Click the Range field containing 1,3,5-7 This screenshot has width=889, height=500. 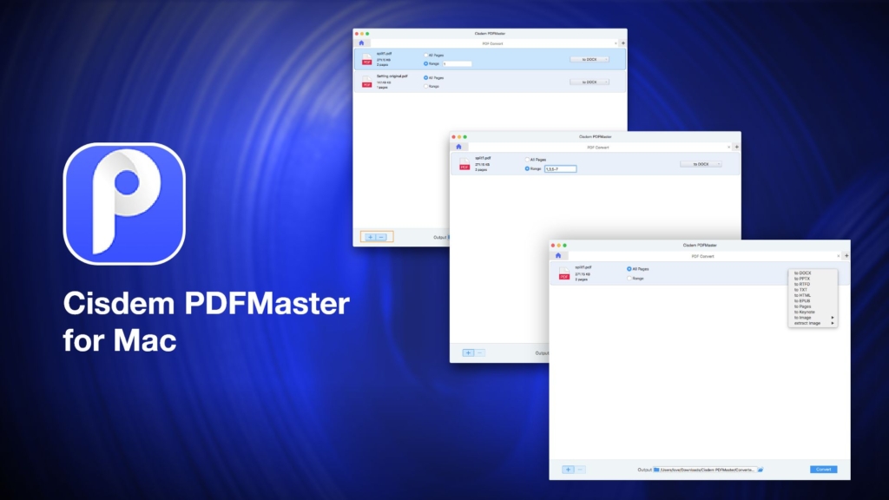point(560,169)
